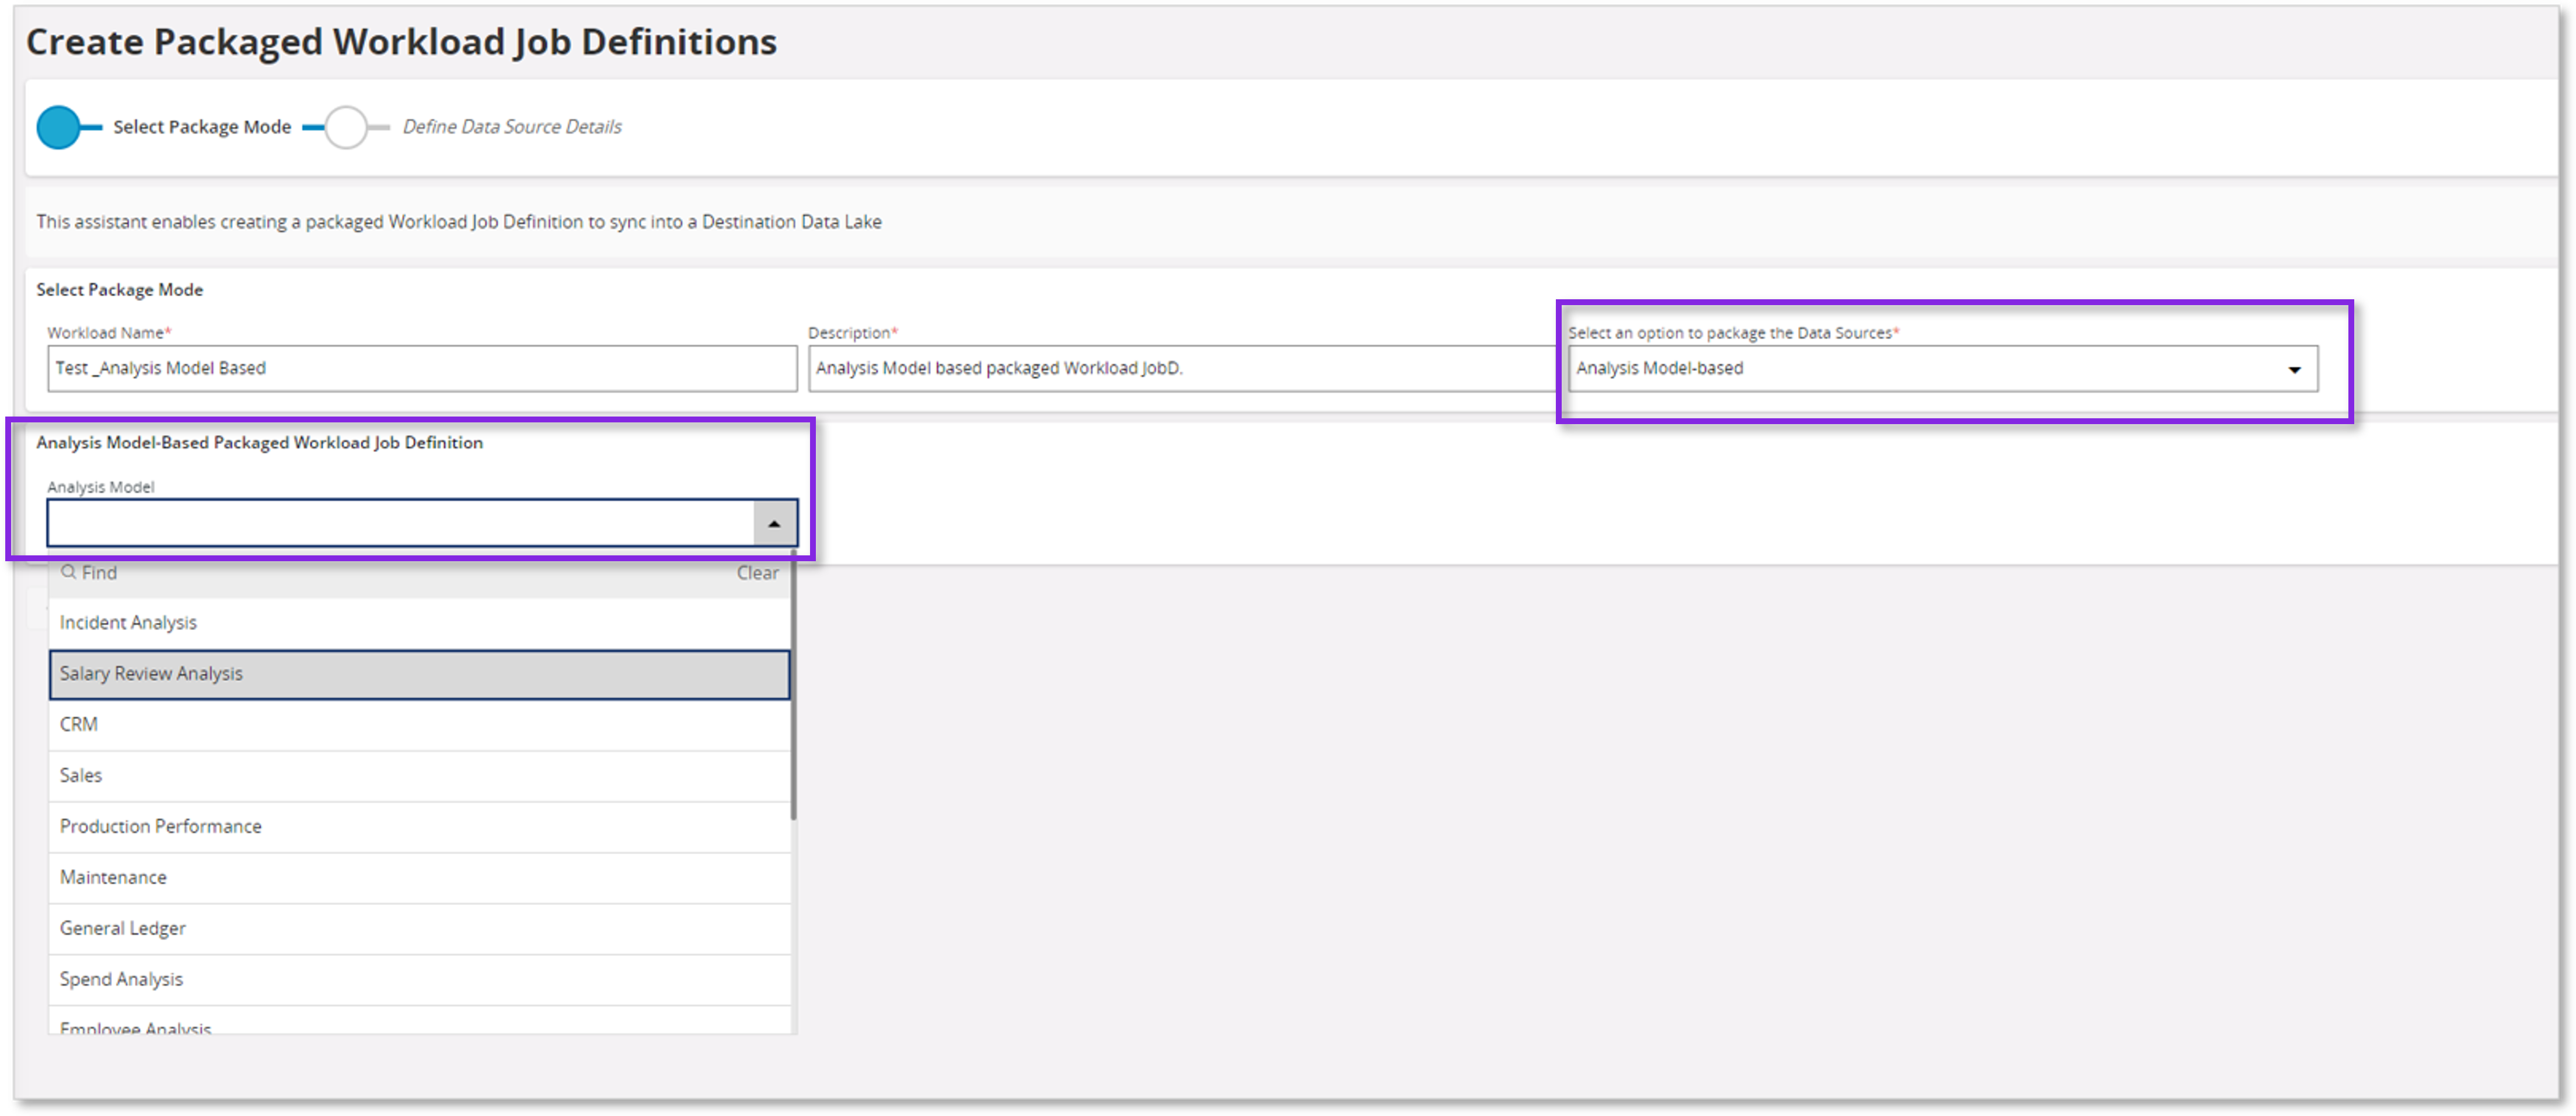Screen dimensions: 2576x1116
Task: Select Production Performance option
Action: pyautogui.click(x=419, y=827)
